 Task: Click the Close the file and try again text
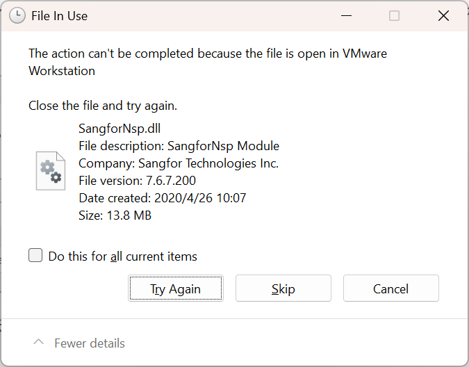(x=103, y=106)
